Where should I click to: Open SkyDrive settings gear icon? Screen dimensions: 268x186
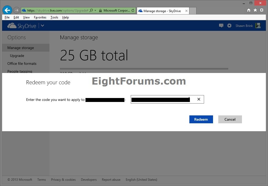(x=229, y=26)
